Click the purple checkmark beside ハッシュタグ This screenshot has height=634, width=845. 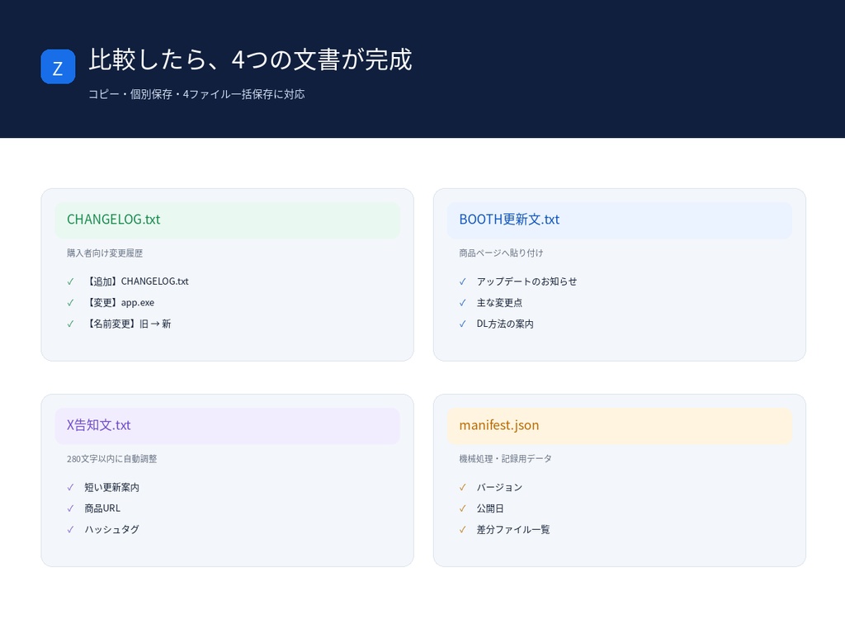[x=71, y=529]
